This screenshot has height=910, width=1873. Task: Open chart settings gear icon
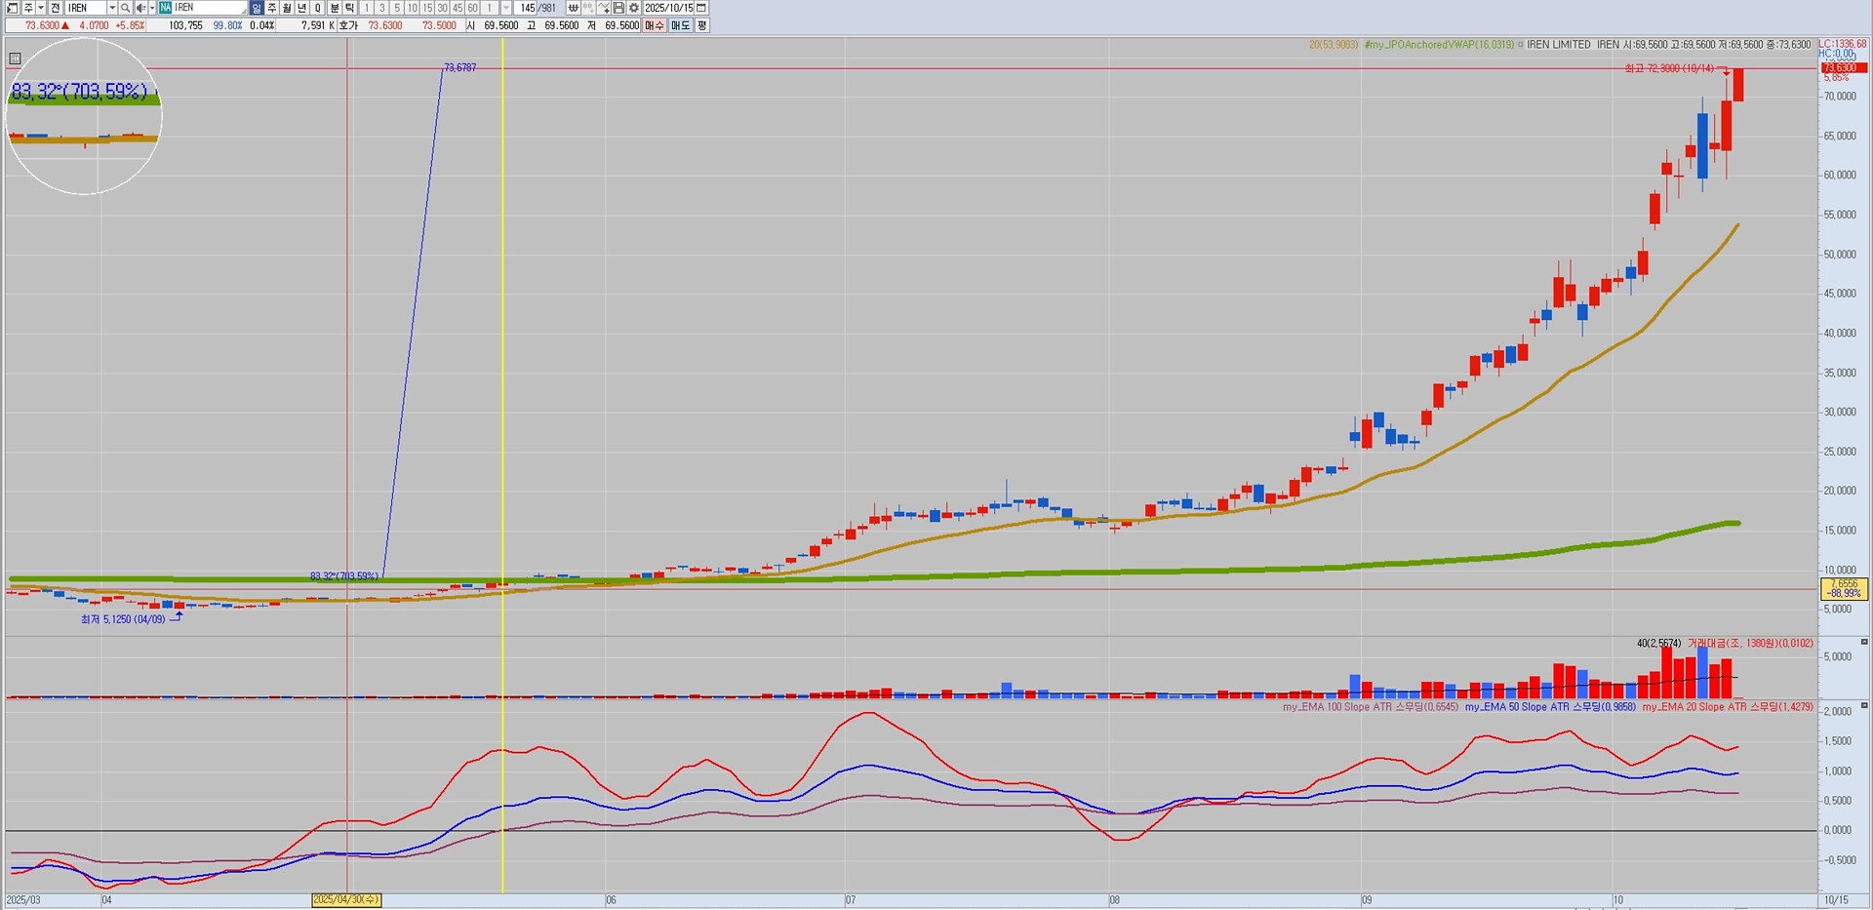coord(633,8)
